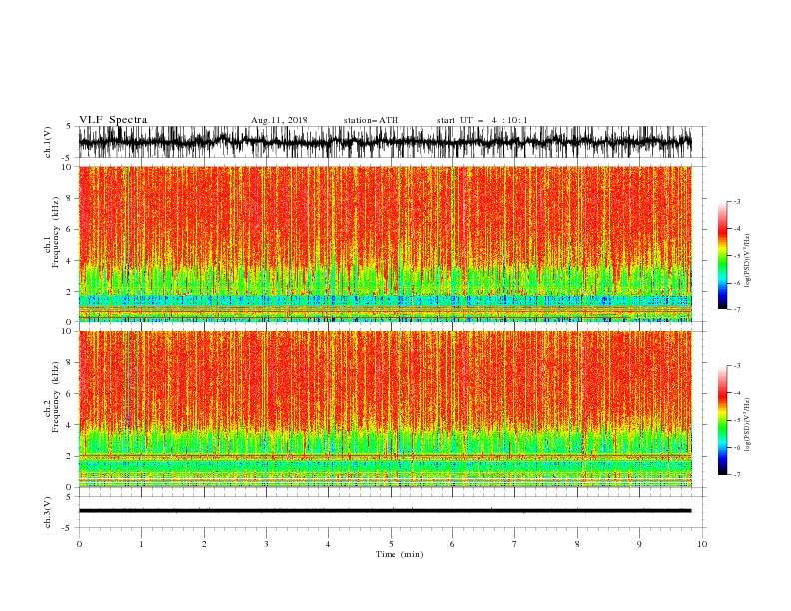
Task: Click the ch.2 spectrogram panel
Action: click(x=385, y=409)
